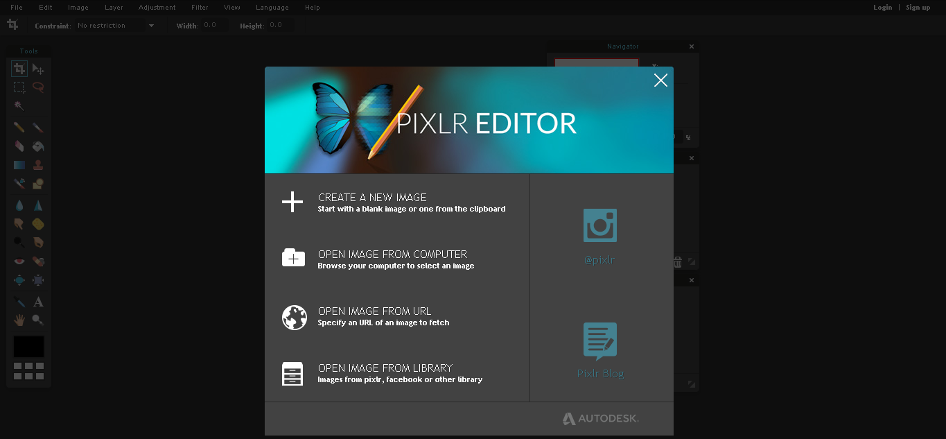Click the plus icon for new image
Viewport: 946px width, 439px height.
click(292, 202)
